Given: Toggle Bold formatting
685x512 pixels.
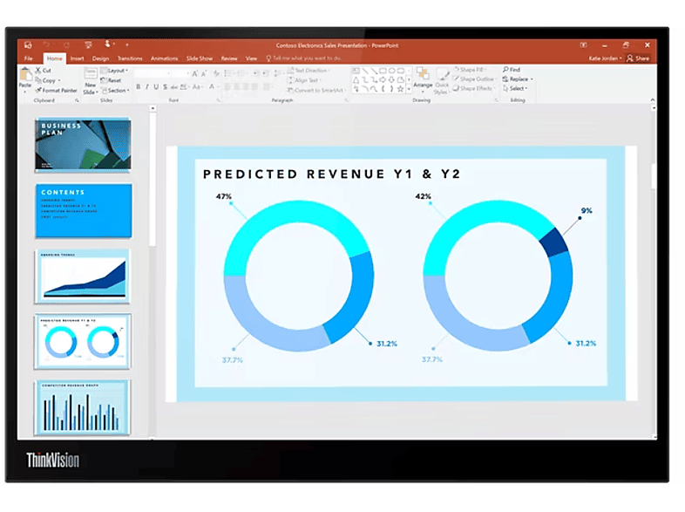Looking at the screenshot, I should [138, 86].
